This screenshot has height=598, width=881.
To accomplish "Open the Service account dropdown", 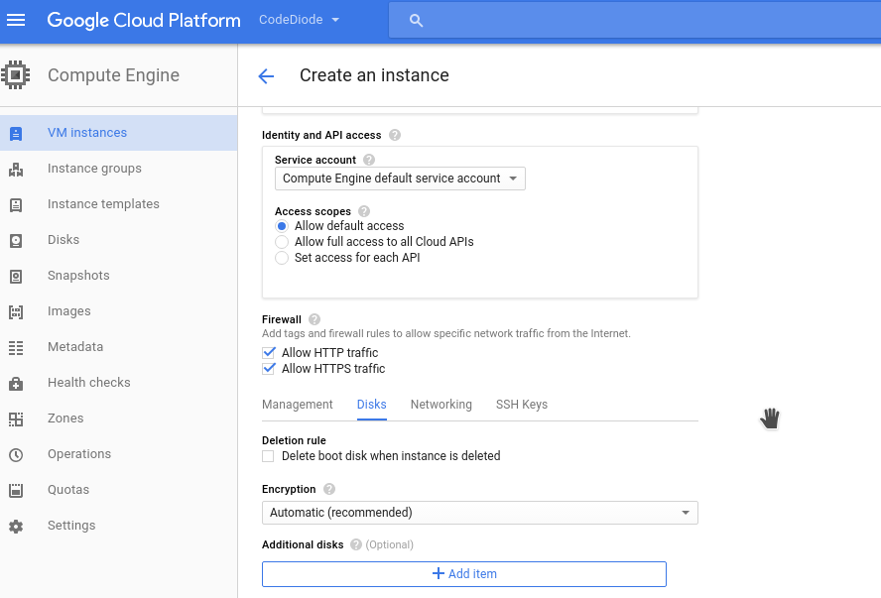I will point(400,179).
